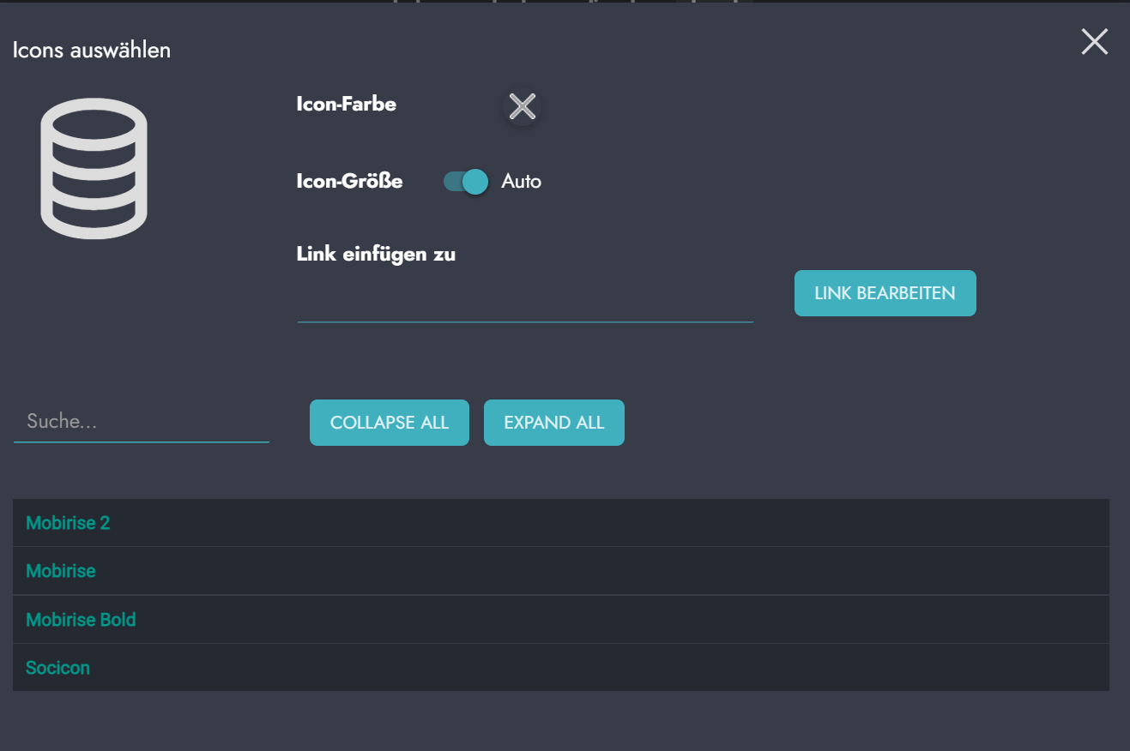Open the Mobirise Bold icon group
1130x751 pixels.
coord(81,620)
